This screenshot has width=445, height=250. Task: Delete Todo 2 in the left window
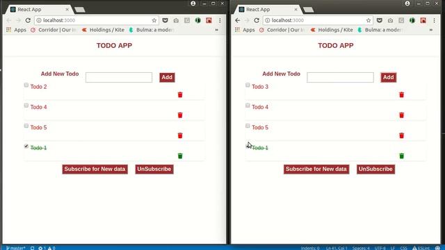(x=180, y=94)
